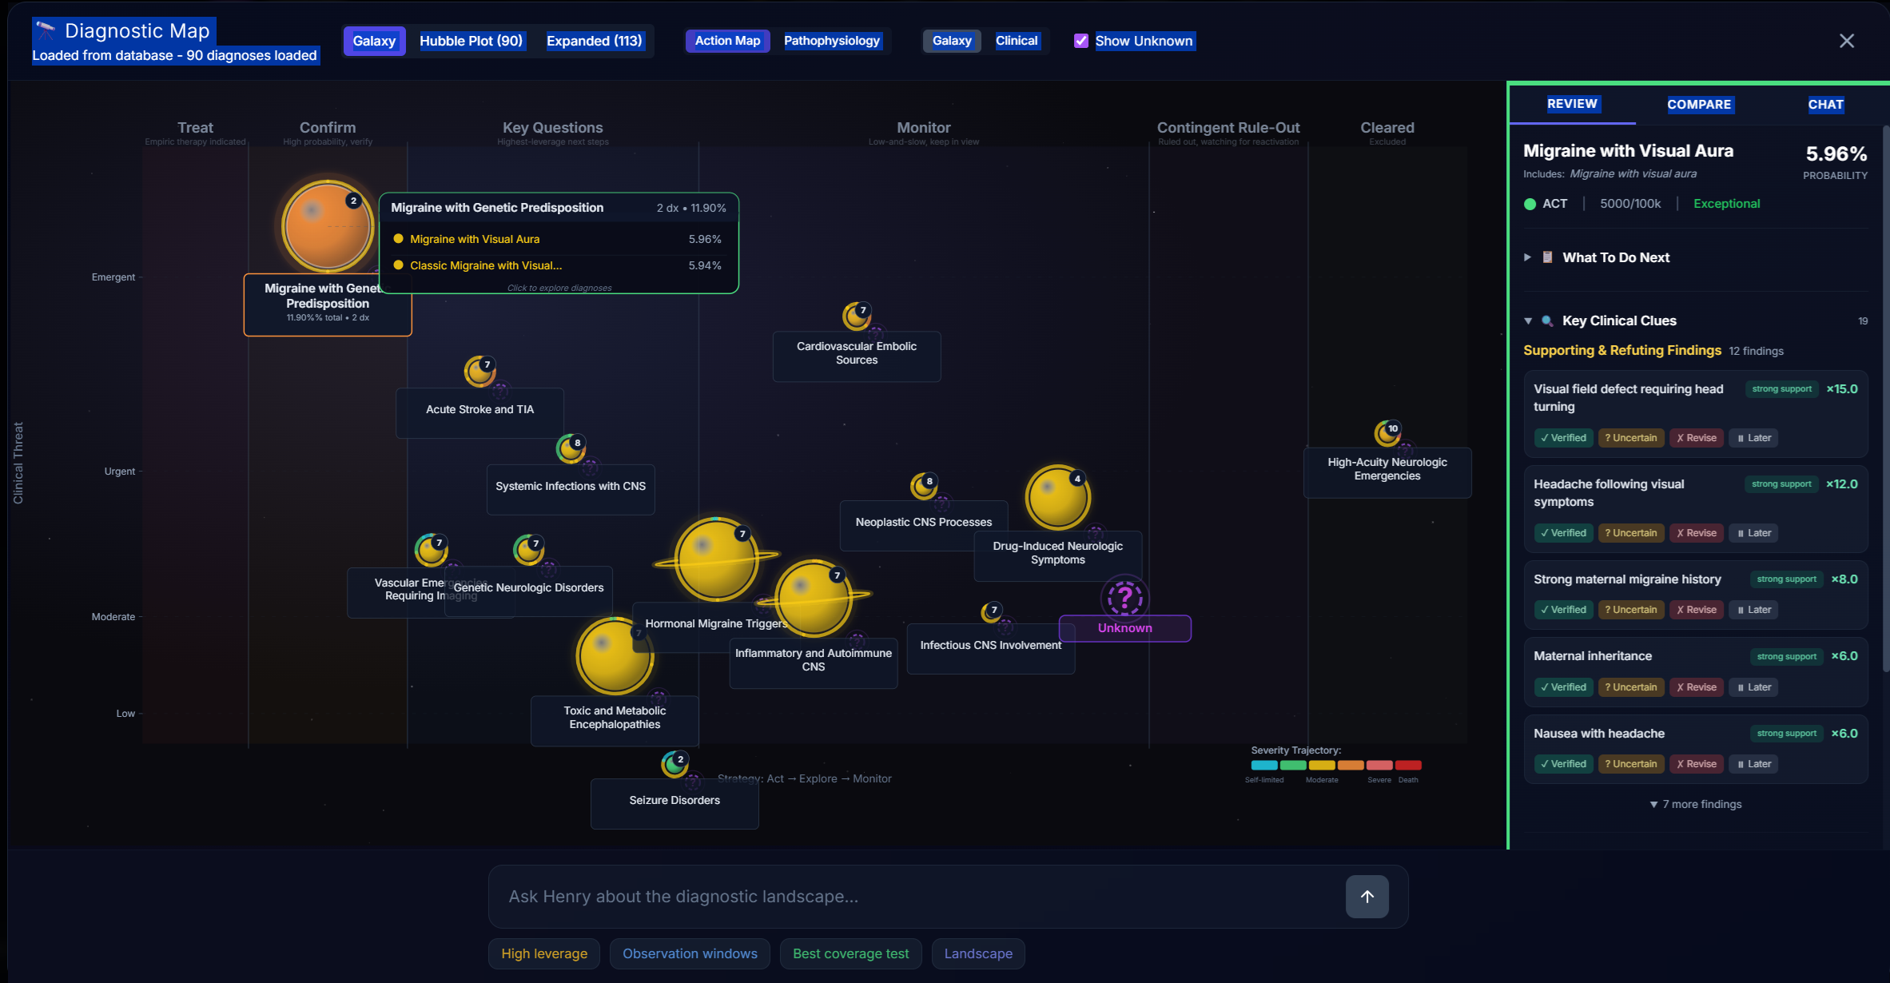
Task: Select the High-Acuity Neurologic Emergencies planet
Action: point(1387,434)
